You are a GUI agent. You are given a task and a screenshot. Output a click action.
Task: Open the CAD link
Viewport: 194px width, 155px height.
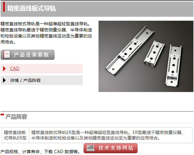15,69
